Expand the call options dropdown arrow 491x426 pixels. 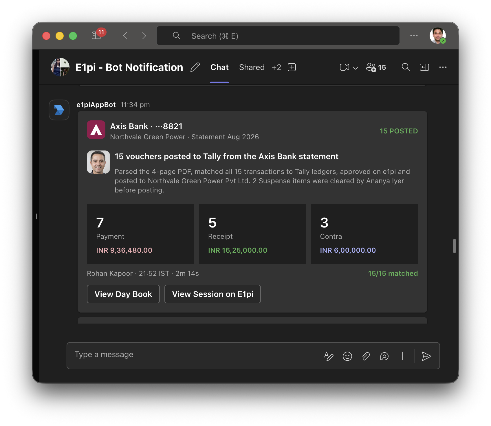tap(356, 68)
